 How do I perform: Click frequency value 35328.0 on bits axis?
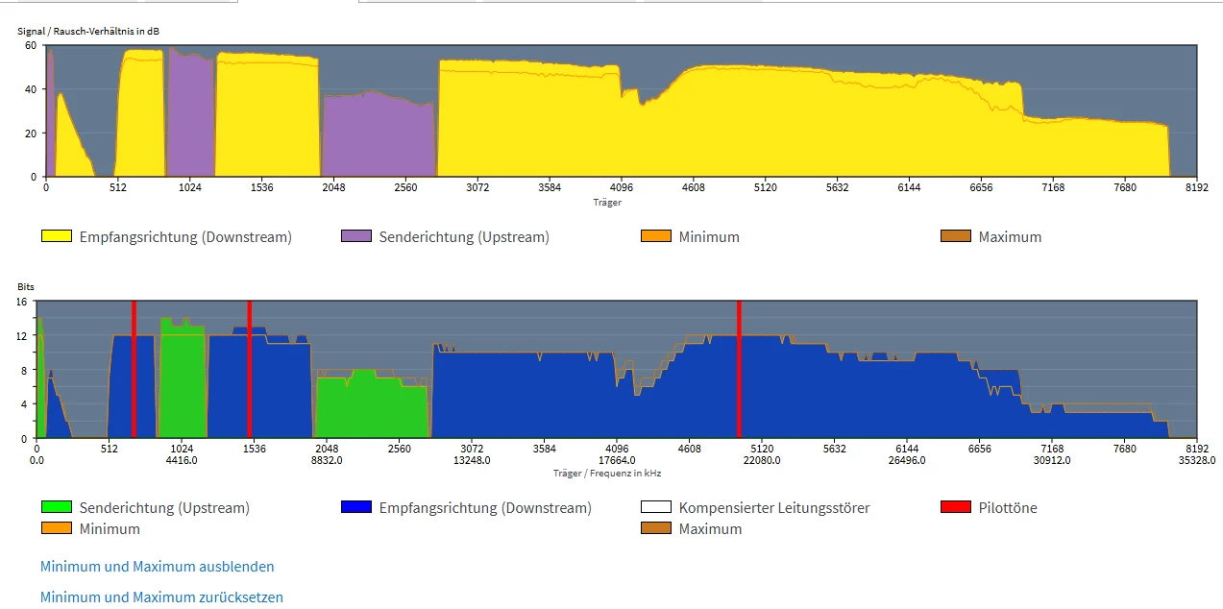[1197, 460]
